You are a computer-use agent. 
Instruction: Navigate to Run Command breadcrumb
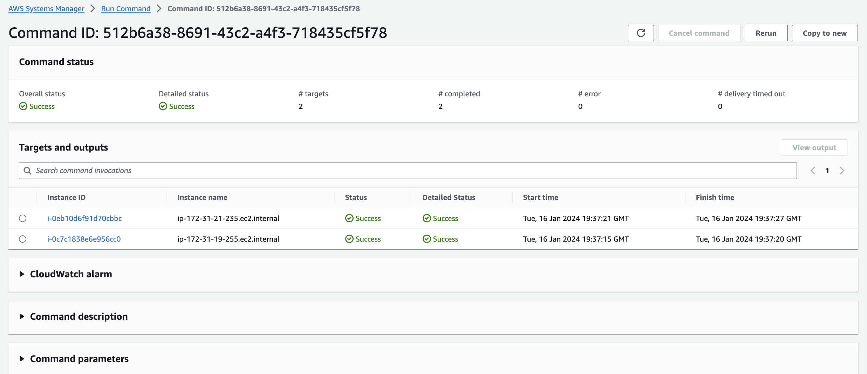coord(126,8)
